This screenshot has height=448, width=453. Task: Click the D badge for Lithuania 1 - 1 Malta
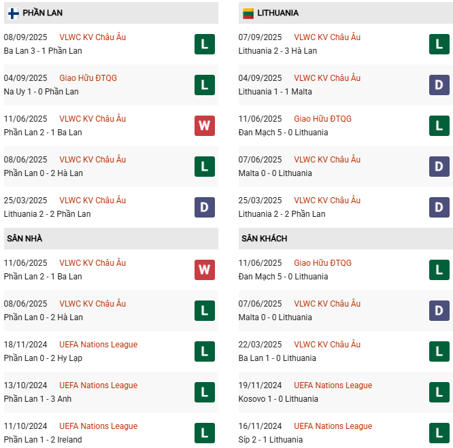point(439,85)
